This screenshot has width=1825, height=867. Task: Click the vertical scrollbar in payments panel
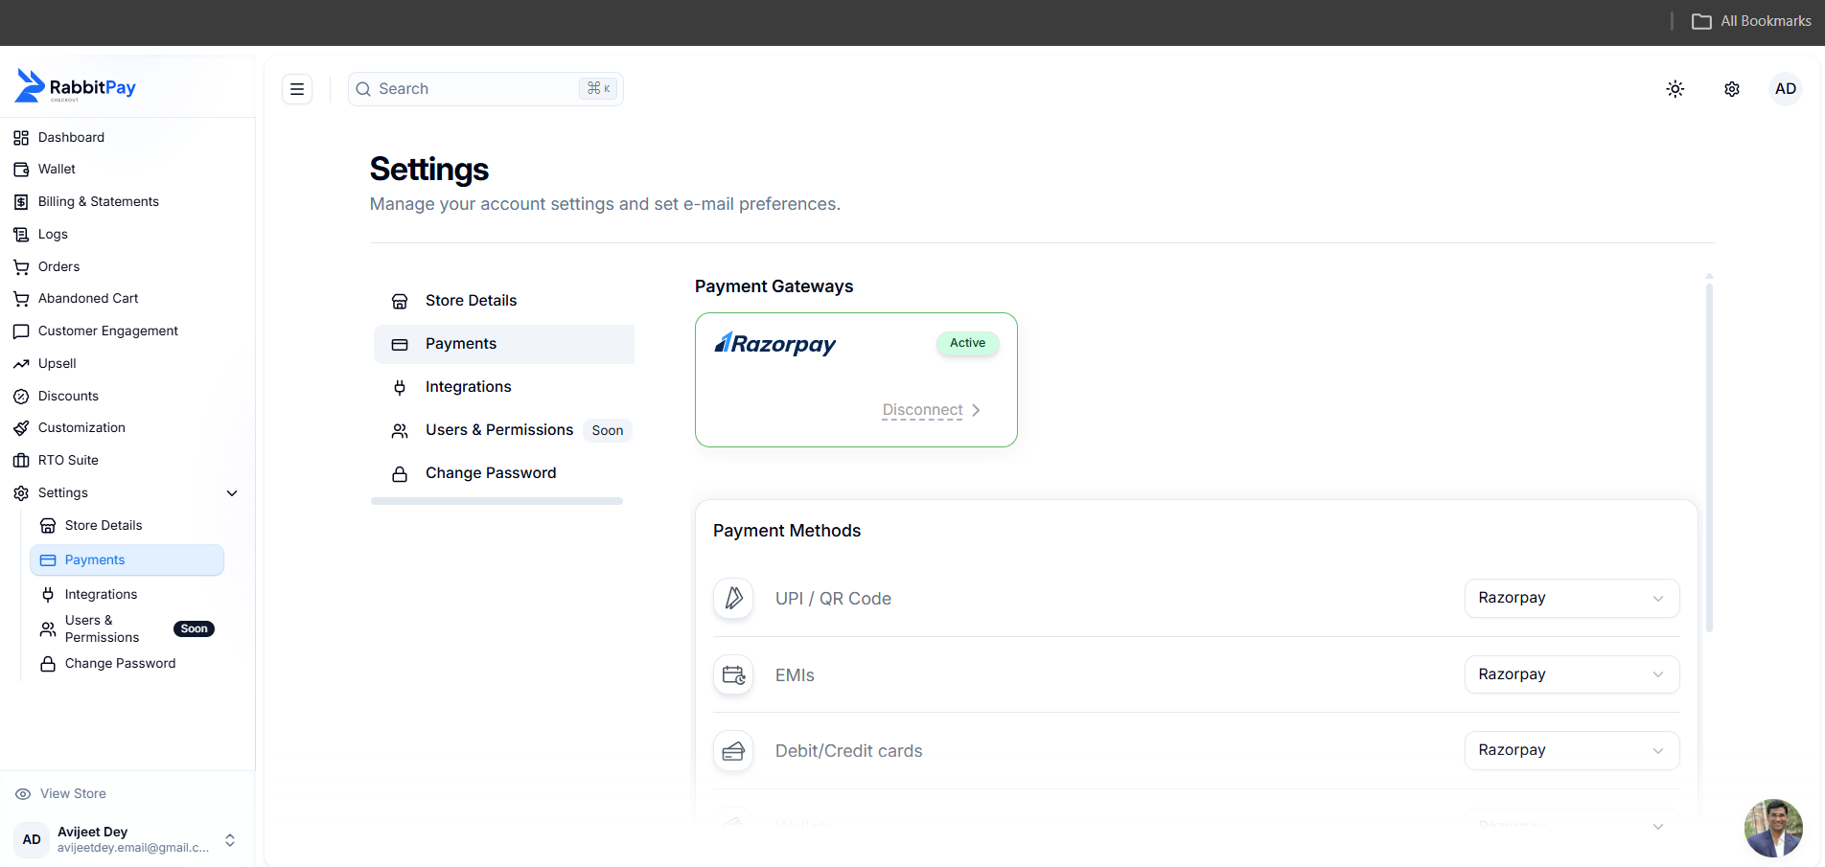tap(1709, 455)
